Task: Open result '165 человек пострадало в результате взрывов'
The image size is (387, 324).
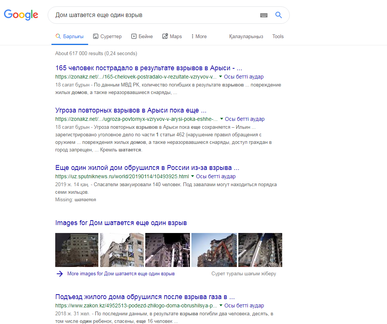Action: click(149, 68)
